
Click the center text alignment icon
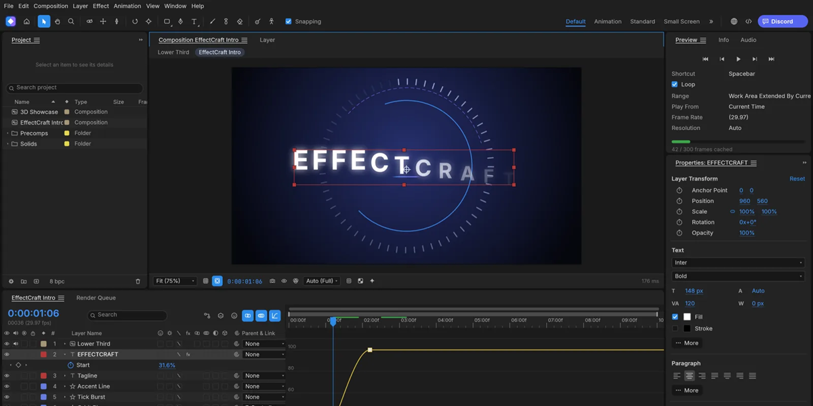689,376
